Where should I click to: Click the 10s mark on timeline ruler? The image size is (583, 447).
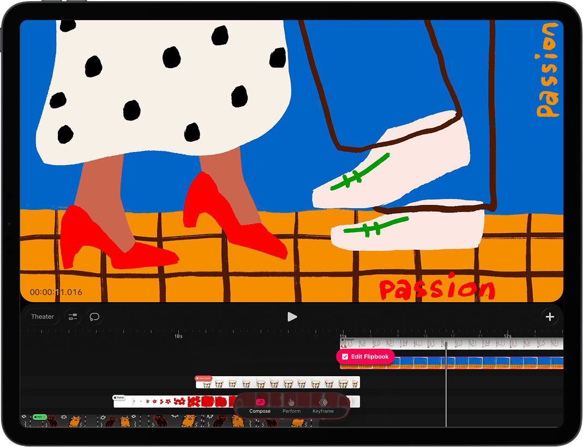coord(178,336)
